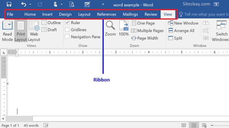The image size is (229, 128).
Task: Open the File tab
Action: (10, 14)
